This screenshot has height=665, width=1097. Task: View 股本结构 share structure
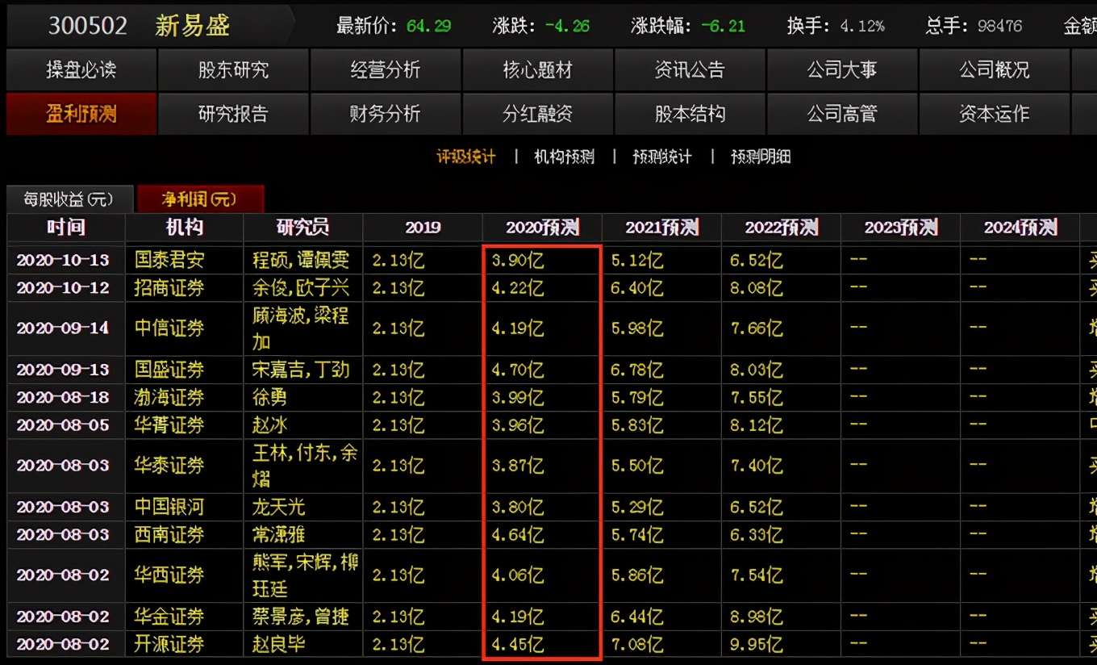point(690,114)
